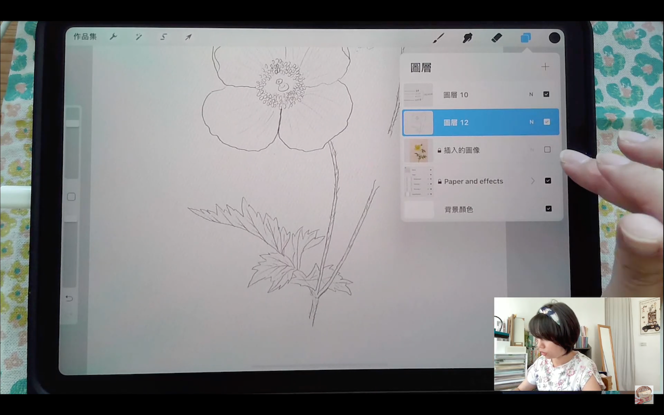The width and height of the screenshot is (664, 415).
Task: Tap the sidebar modify square button
Action: (71, 197)
